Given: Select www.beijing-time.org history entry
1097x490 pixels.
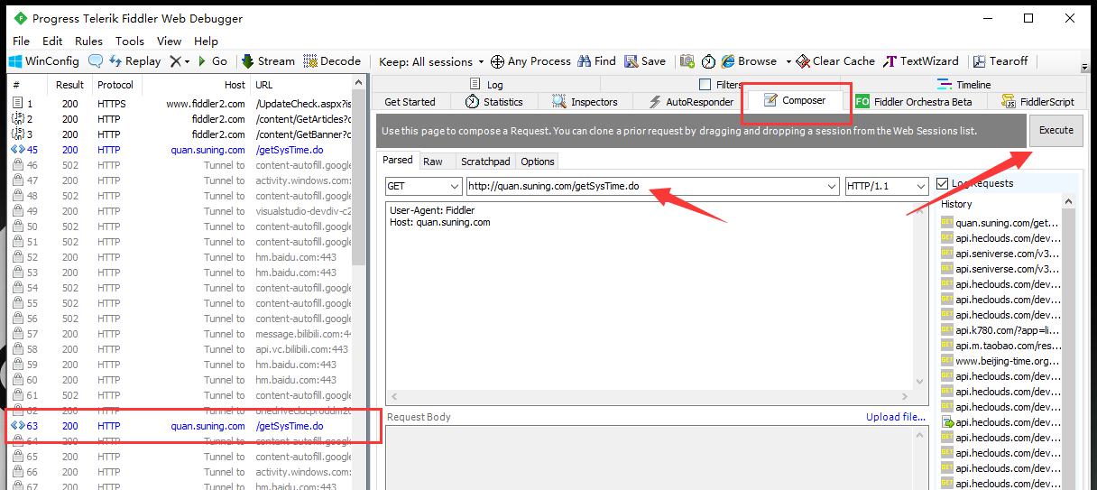Looking at the screenshot, I should coord(1000,361).
